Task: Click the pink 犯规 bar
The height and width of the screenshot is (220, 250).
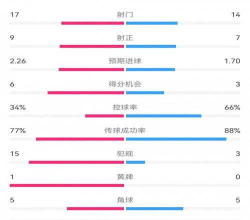Action: pyautogui.click(x=76, y=162)
